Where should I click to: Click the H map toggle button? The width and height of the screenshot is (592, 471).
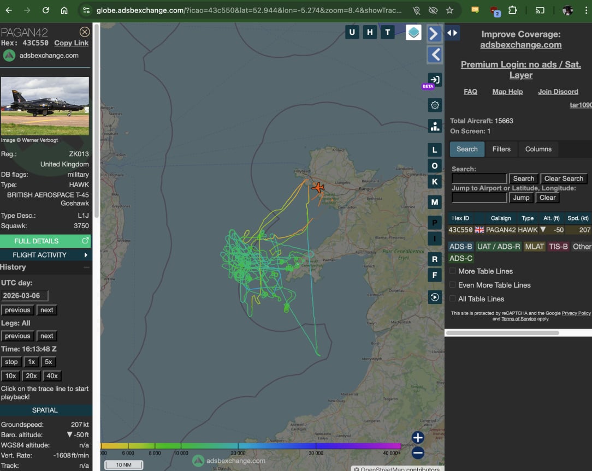coord(370,32)
